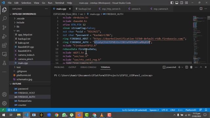Toggle primary side bar layout

click(172, 3)
